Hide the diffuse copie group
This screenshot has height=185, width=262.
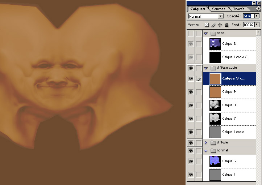pos(191,68)
